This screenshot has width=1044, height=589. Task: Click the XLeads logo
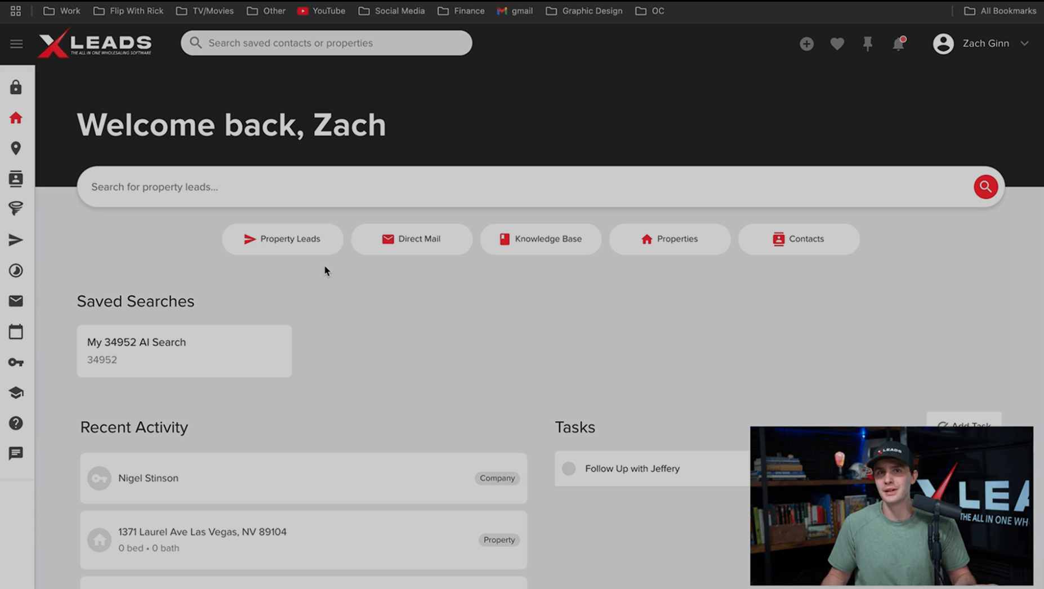pyautogui.click(x=95, y=43)
